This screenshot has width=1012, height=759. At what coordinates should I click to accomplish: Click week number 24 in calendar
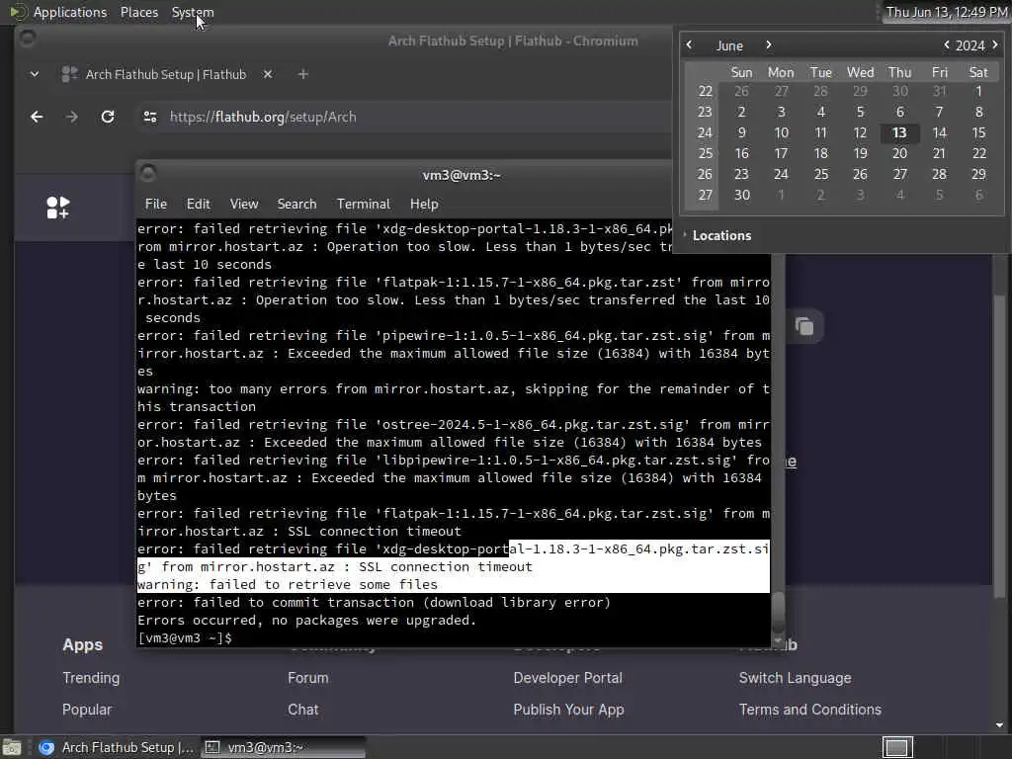[x=704, y=132]
